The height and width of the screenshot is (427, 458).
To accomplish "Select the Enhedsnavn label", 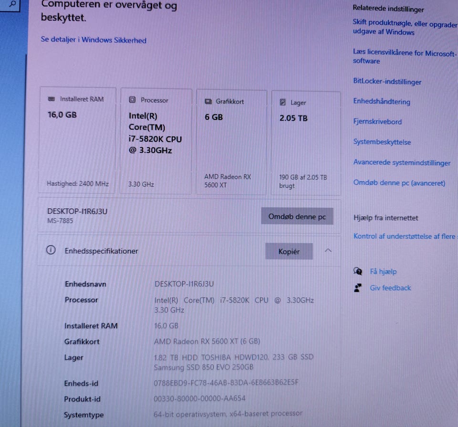I will click(x=85, y=284).
